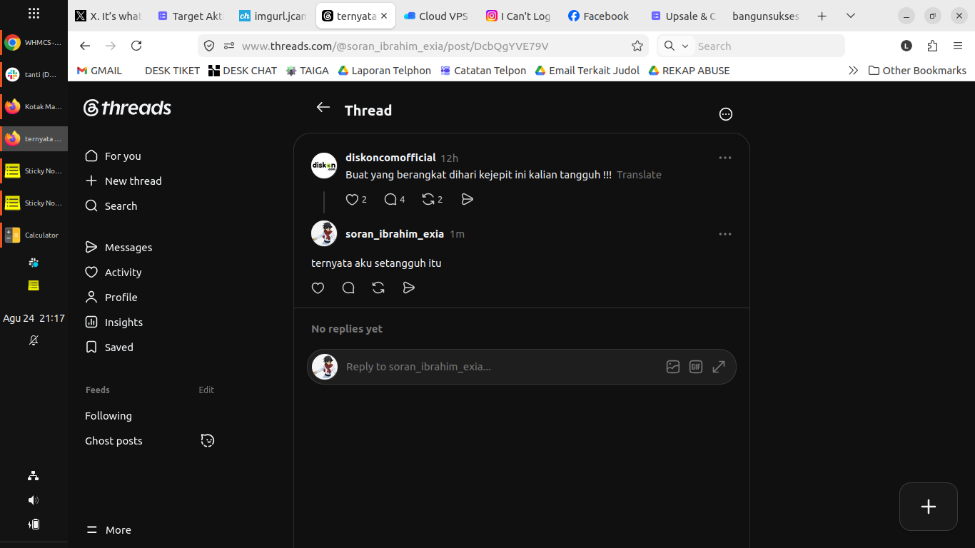Add a GIF to the reply
The height and width of the screenshot is (548, 975).
click(696, 367)
